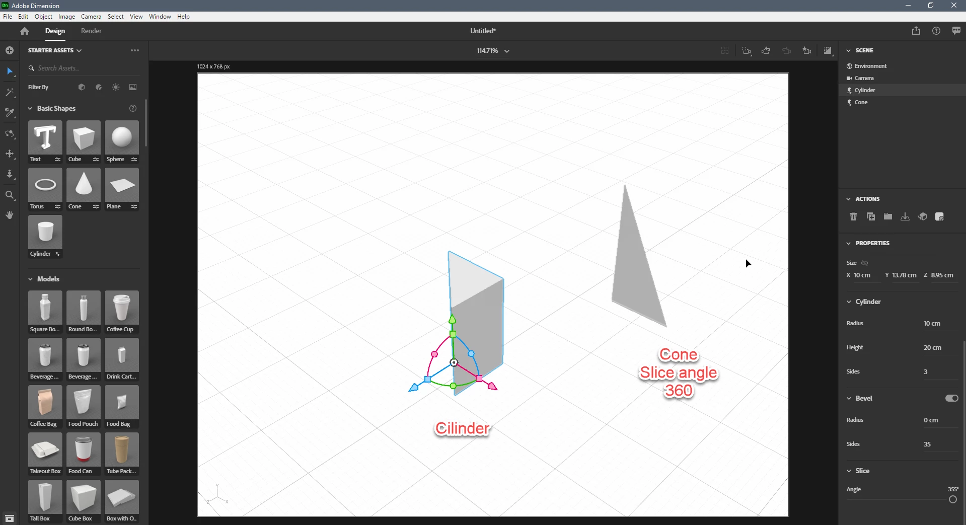Duplicate the selected object
Screen dimensions: 966x525
click(871, 216)
